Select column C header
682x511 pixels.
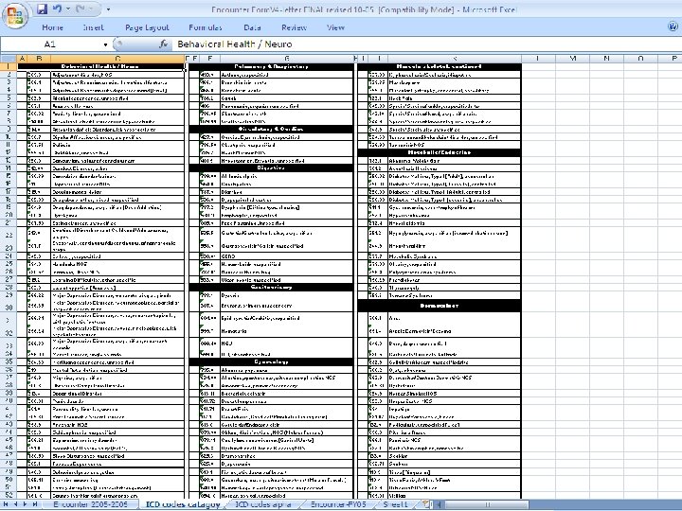(x=117, y=59)
